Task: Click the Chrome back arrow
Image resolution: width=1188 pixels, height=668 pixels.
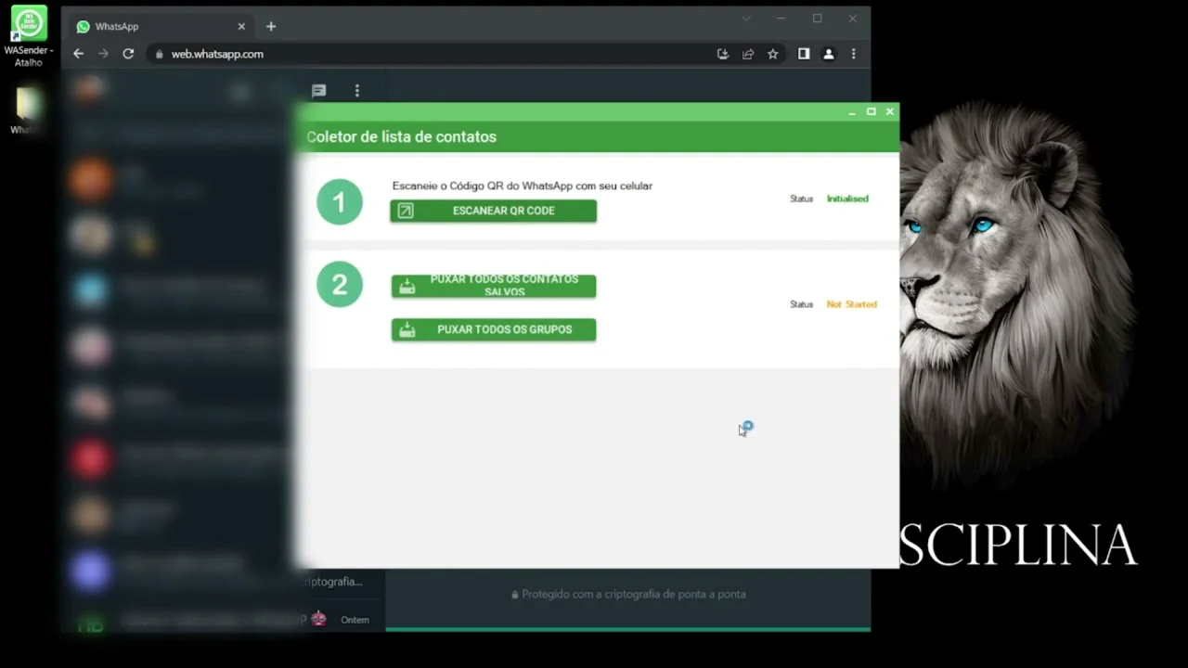Action: click(x=79, y=54)
